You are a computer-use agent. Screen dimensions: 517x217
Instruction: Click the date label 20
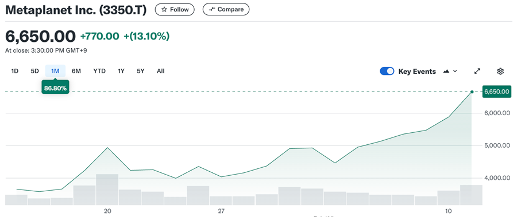point(107,211)
